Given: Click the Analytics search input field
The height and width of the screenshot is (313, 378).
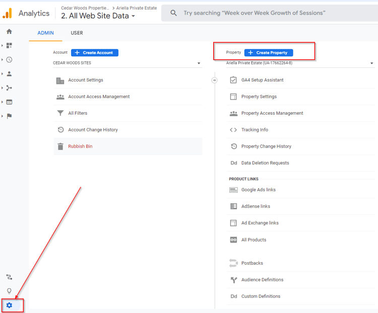Looking at the screenshot, I should click(270, 13).
